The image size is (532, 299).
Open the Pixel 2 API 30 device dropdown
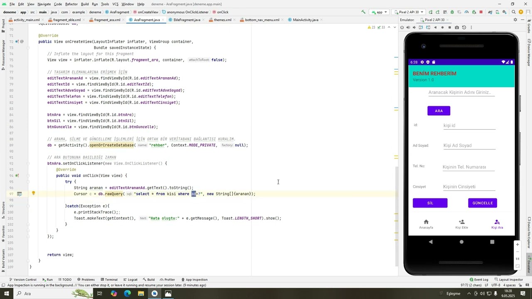point(409,12)
